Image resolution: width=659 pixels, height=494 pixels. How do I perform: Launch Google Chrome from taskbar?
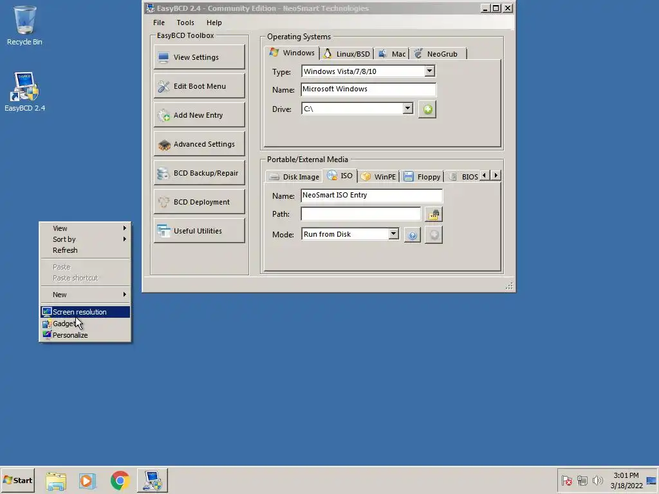point(120,480)
